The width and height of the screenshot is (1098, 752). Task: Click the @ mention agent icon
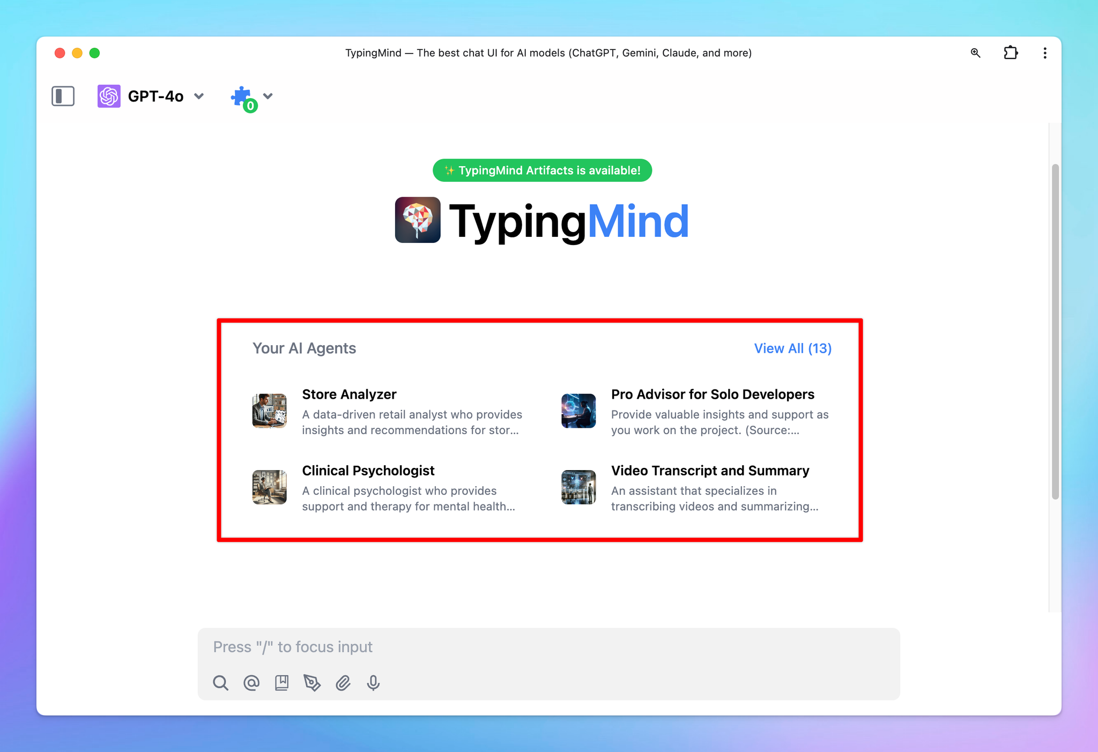point(251,683)
